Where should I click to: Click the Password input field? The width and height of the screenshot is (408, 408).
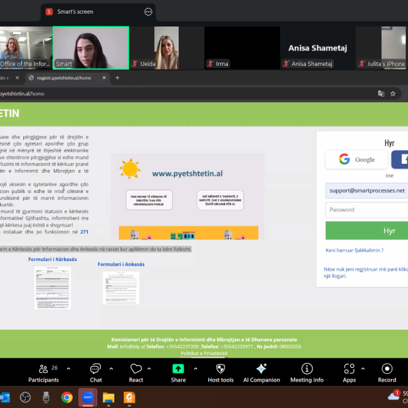[366, 209]
